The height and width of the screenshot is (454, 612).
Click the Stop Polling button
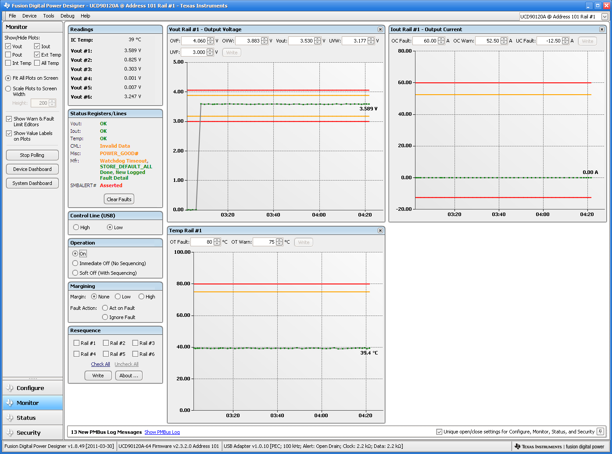click(x=32, y=155)
